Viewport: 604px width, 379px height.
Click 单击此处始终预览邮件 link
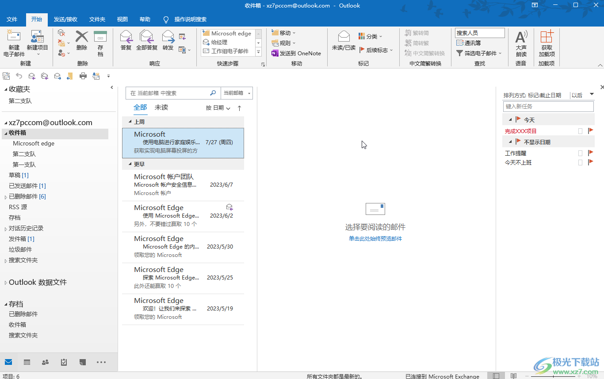[375, 238]
